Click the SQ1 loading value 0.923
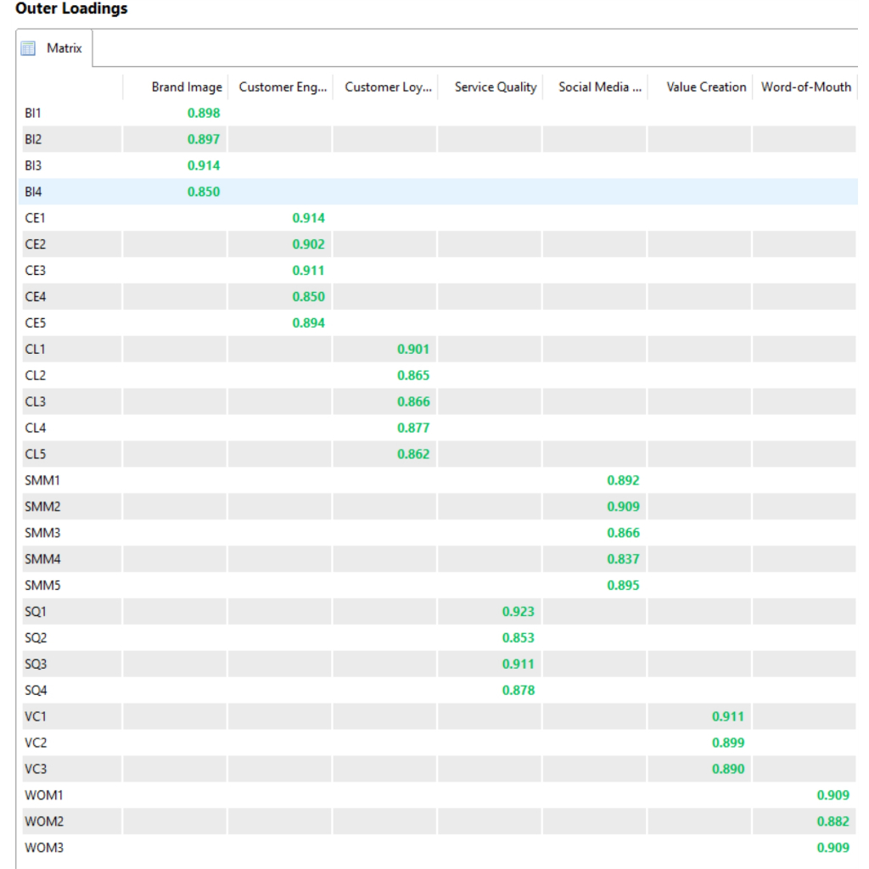 click(x=518, y=611)
